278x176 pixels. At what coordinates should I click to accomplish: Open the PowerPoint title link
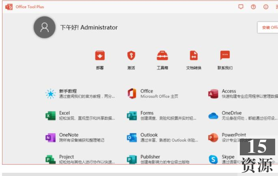(234, 135)
